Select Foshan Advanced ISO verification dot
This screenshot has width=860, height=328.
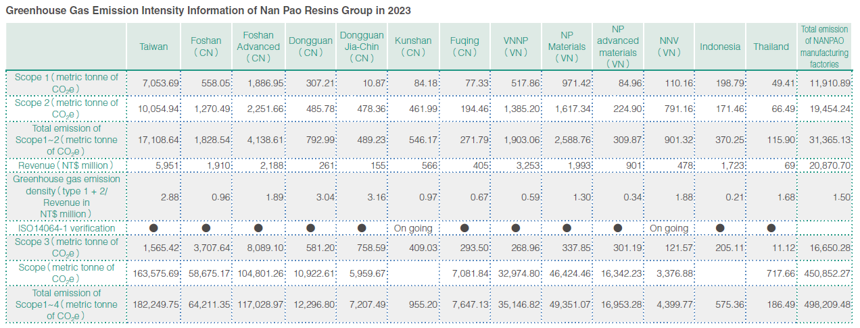(258, 228)
